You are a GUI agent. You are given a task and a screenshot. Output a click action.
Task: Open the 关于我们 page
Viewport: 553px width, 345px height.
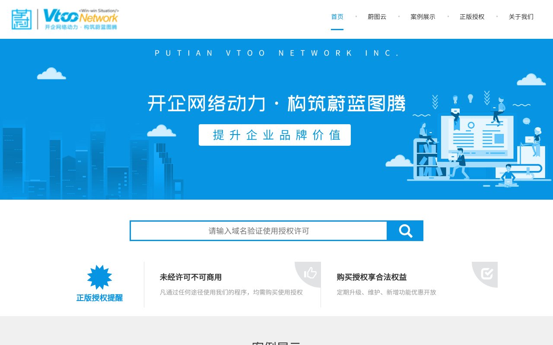521,16
